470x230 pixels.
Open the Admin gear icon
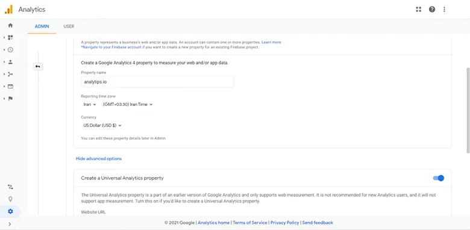[x=10, y=211]
